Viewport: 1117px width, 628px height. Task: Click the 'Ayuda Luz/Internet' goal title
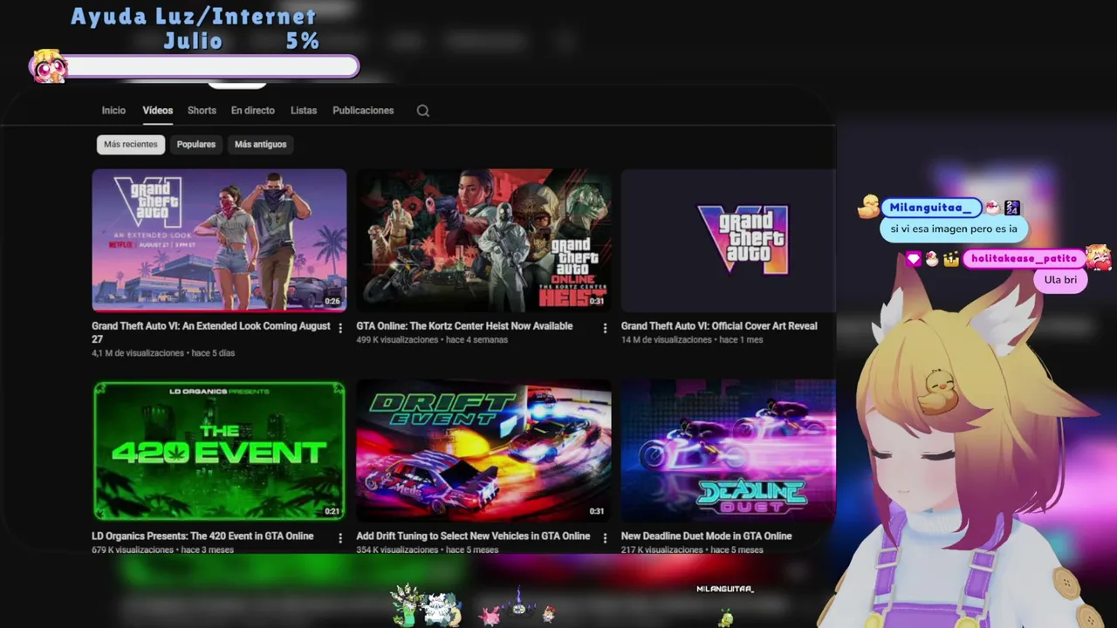(x=194, y=17)
